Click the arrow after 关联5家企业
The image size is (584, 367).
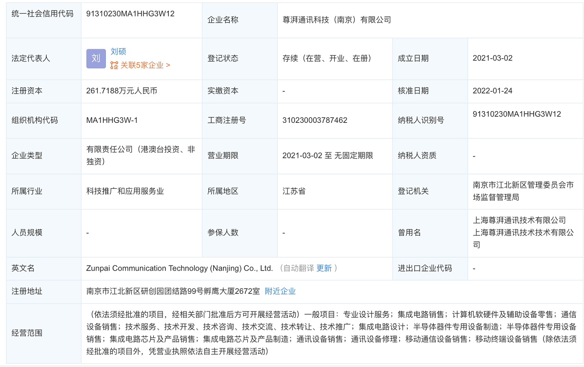click(x=168, y=64)
